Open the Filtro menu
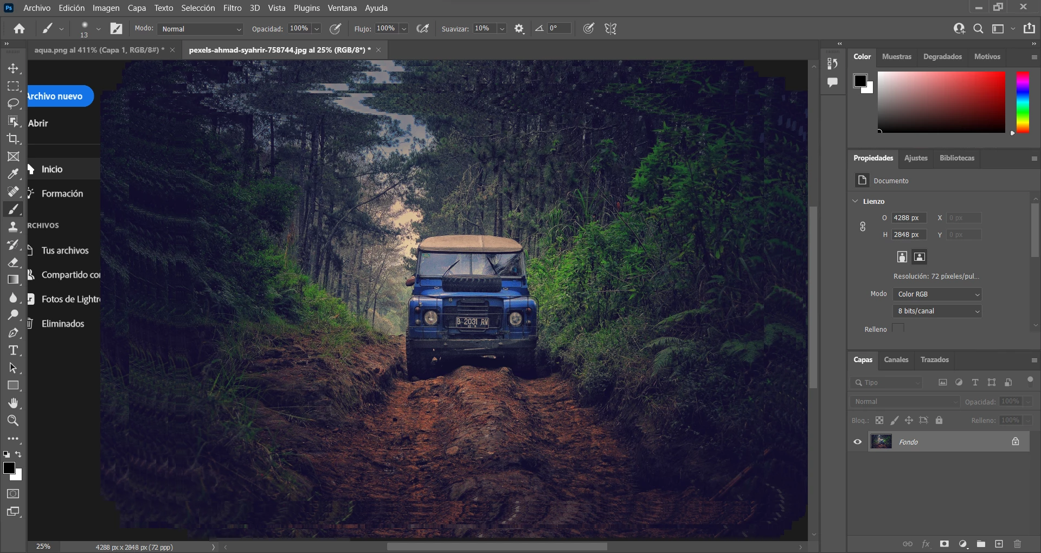This screenshot has height=553, width=1041. [233, 8]
